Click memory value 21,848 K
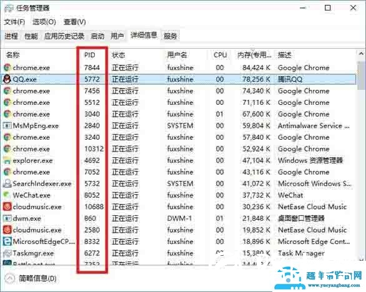Viewport: 366px width, 292px height. coord(256,218)
